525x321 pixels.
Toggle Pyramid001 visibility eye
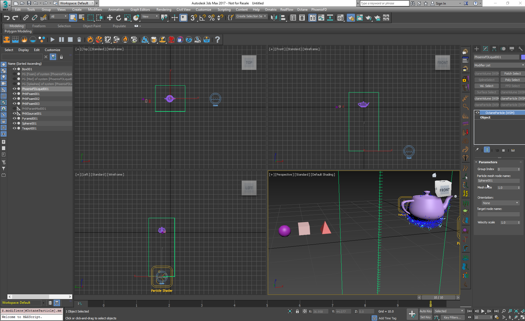(x=15, y=119)
